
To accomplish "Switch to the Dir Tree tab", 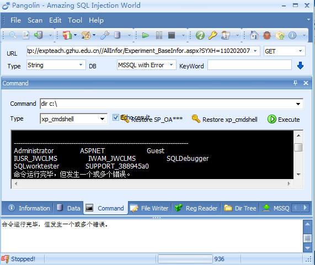I will [x=241, y=208].
